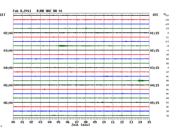Select the DC offset value "47"
The height and width of the screenshot is (129, 170).
167,72
